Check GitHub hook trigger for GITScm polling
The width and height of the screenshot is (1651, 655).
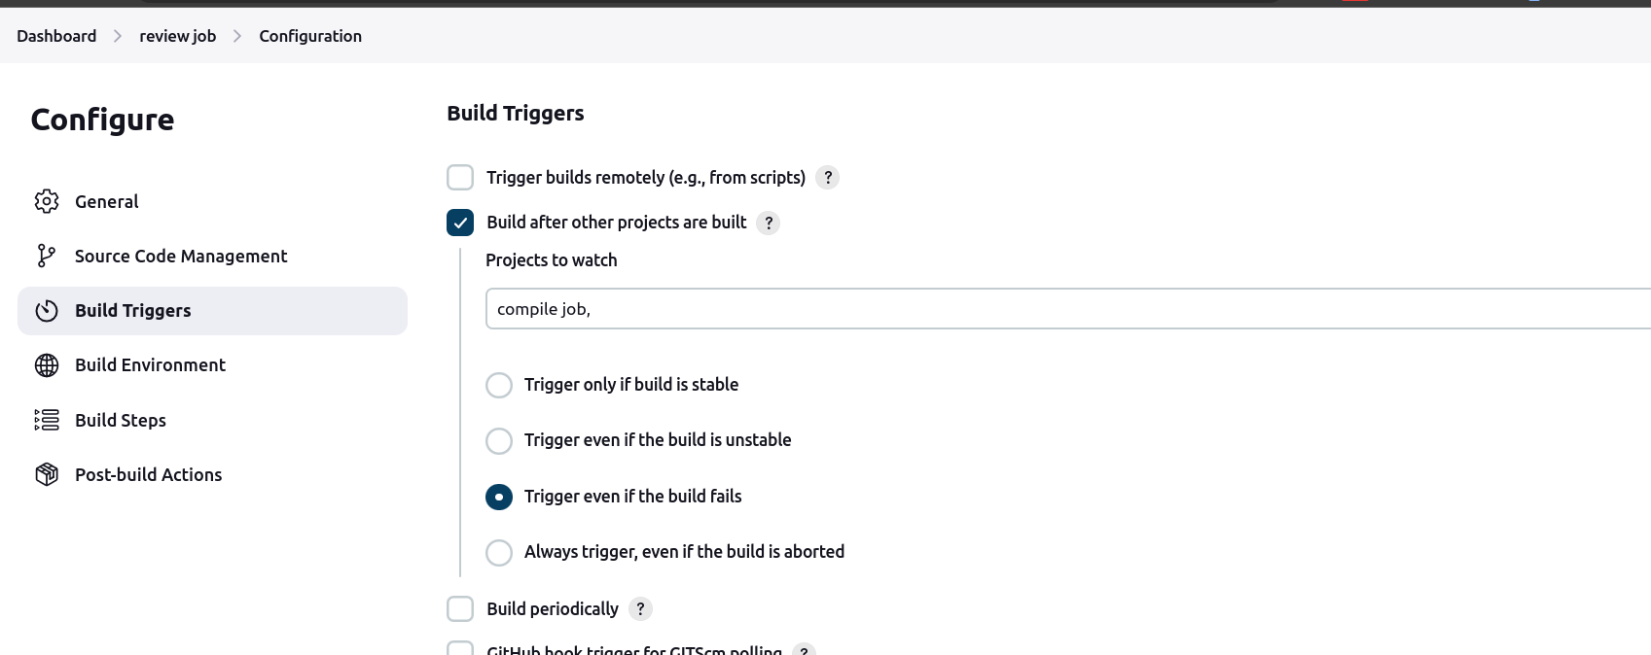click(x=459, y=649)
